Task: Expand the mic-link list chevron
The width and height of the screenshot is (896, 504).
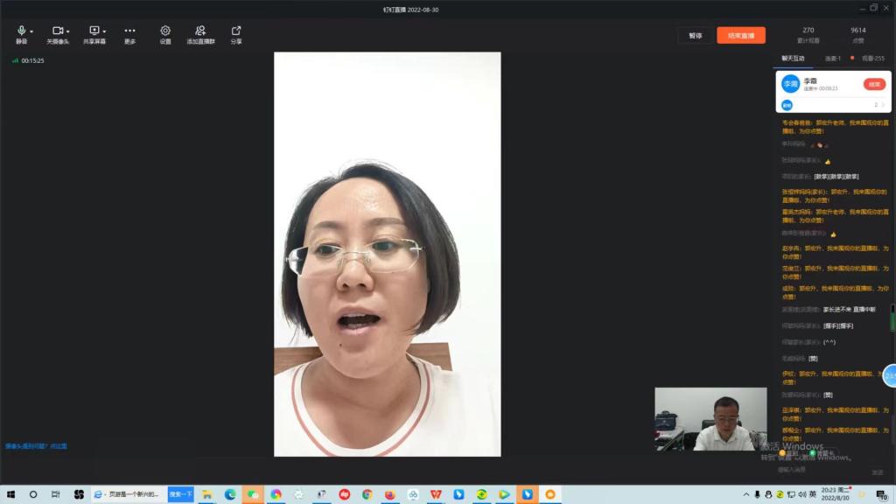Action: [883, 105]
